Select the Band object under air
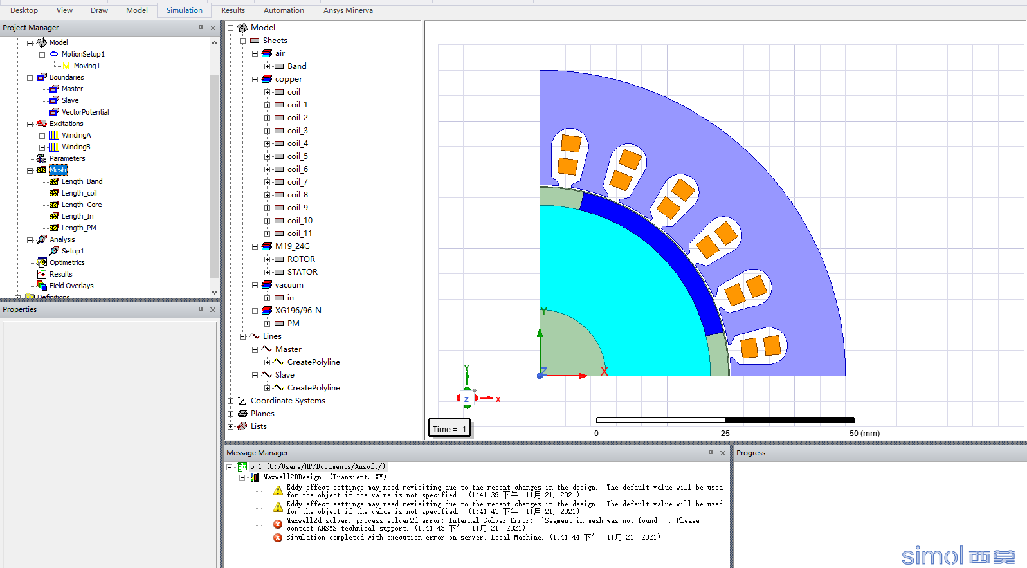Image resolution: width=1027 pixels, height=568 pixels. (x=296, y=66)
